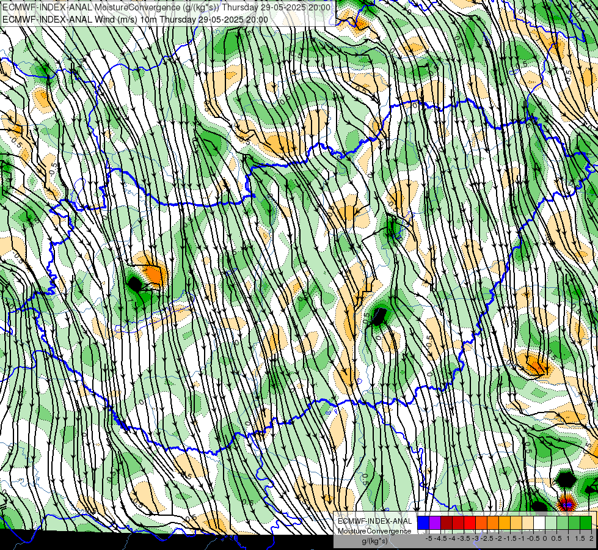Click the -1.5 tick value on the legend scale
The image size is (598, 550).
click(x=510, y=538)
